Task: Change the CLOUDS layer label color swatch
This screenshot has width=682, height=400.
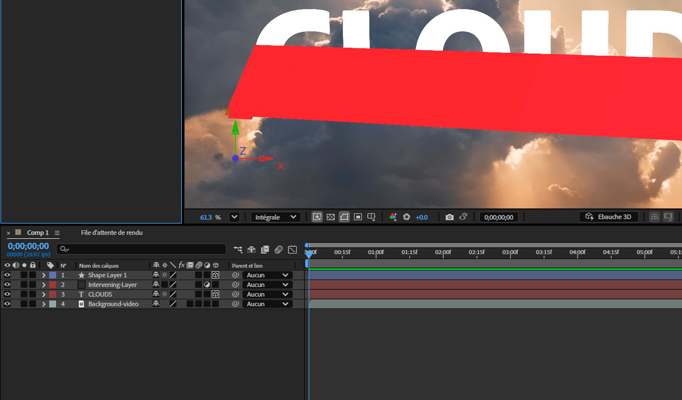Action: click(53, 294)
